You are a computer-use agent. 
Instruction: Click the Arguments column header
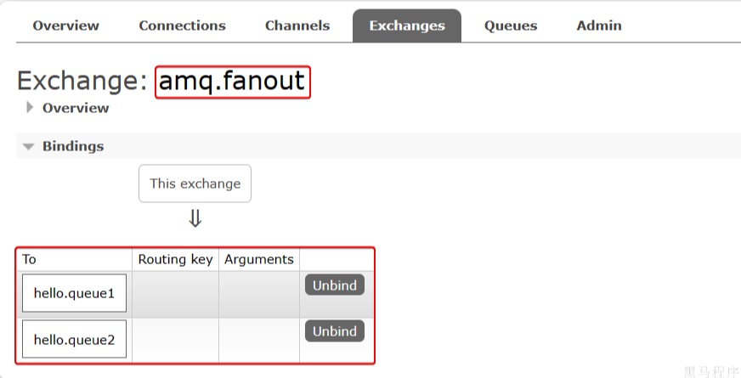coord(259,259)
